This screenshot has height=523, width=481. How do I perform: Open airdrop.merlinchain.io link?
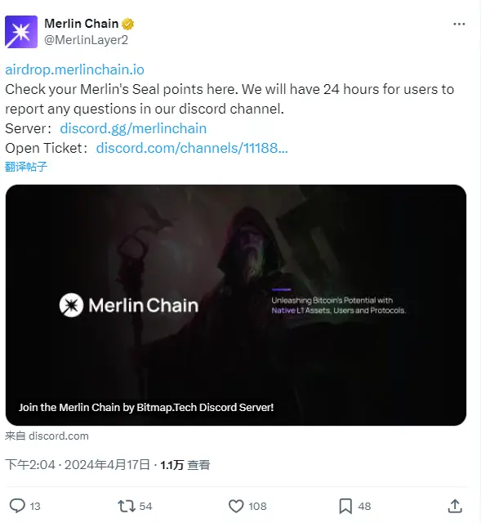click(x=74, y=69)
